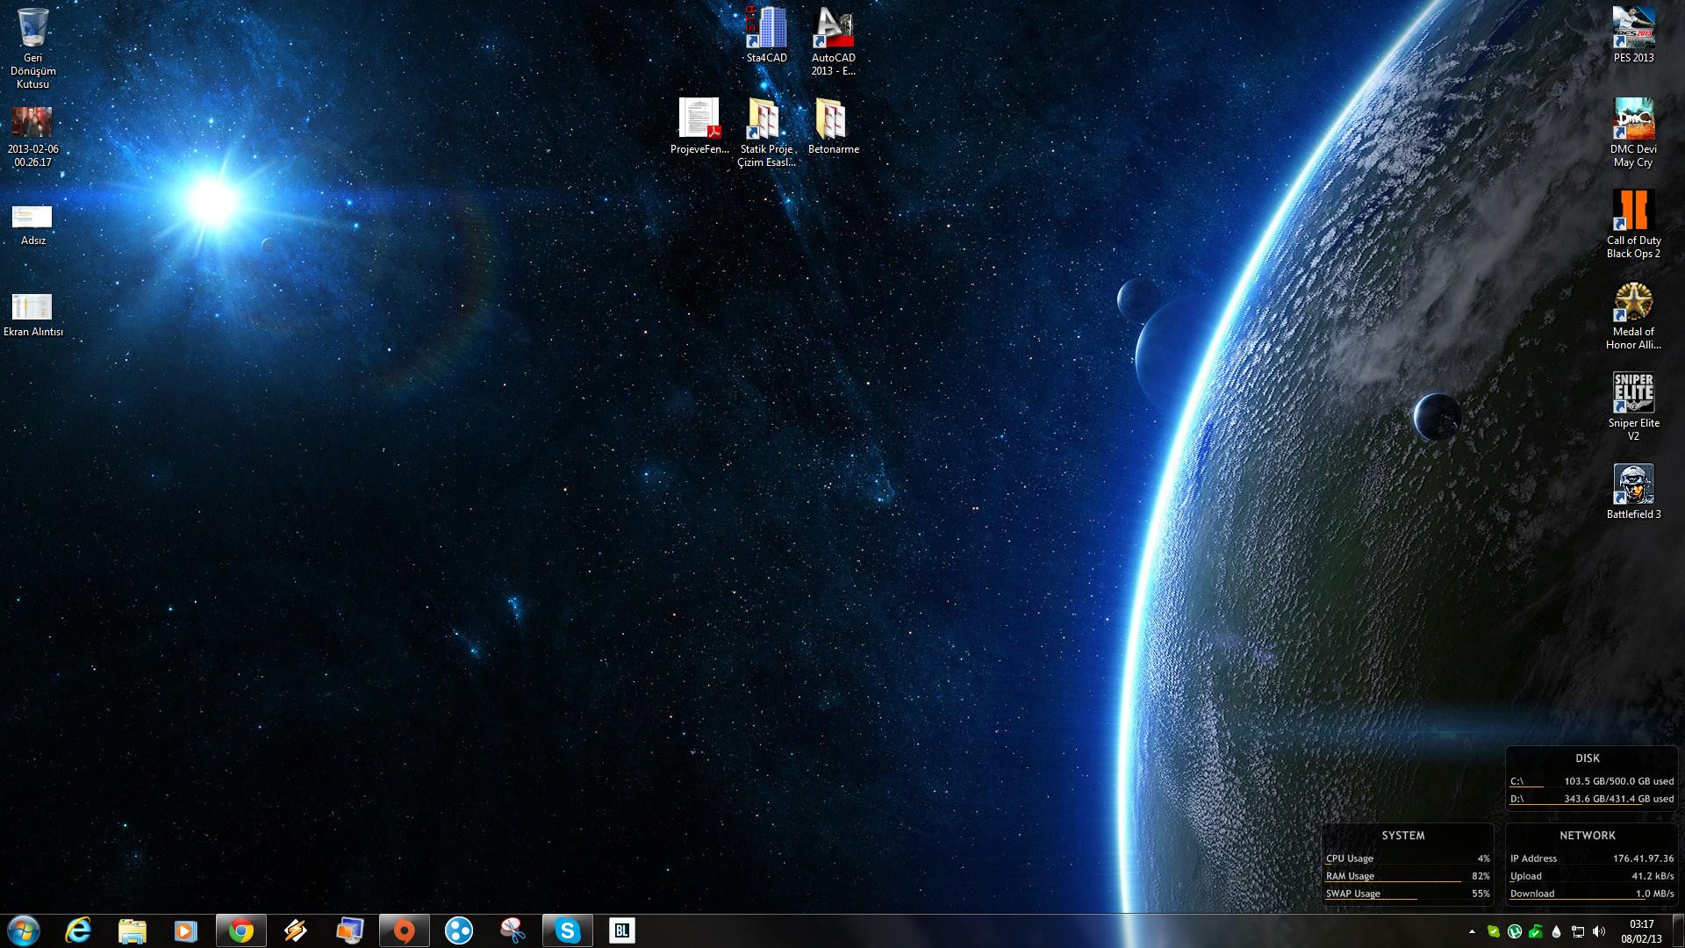Open the clock showing 03:17
The width and height of the screenshot is (1685, 948).
1641,931
